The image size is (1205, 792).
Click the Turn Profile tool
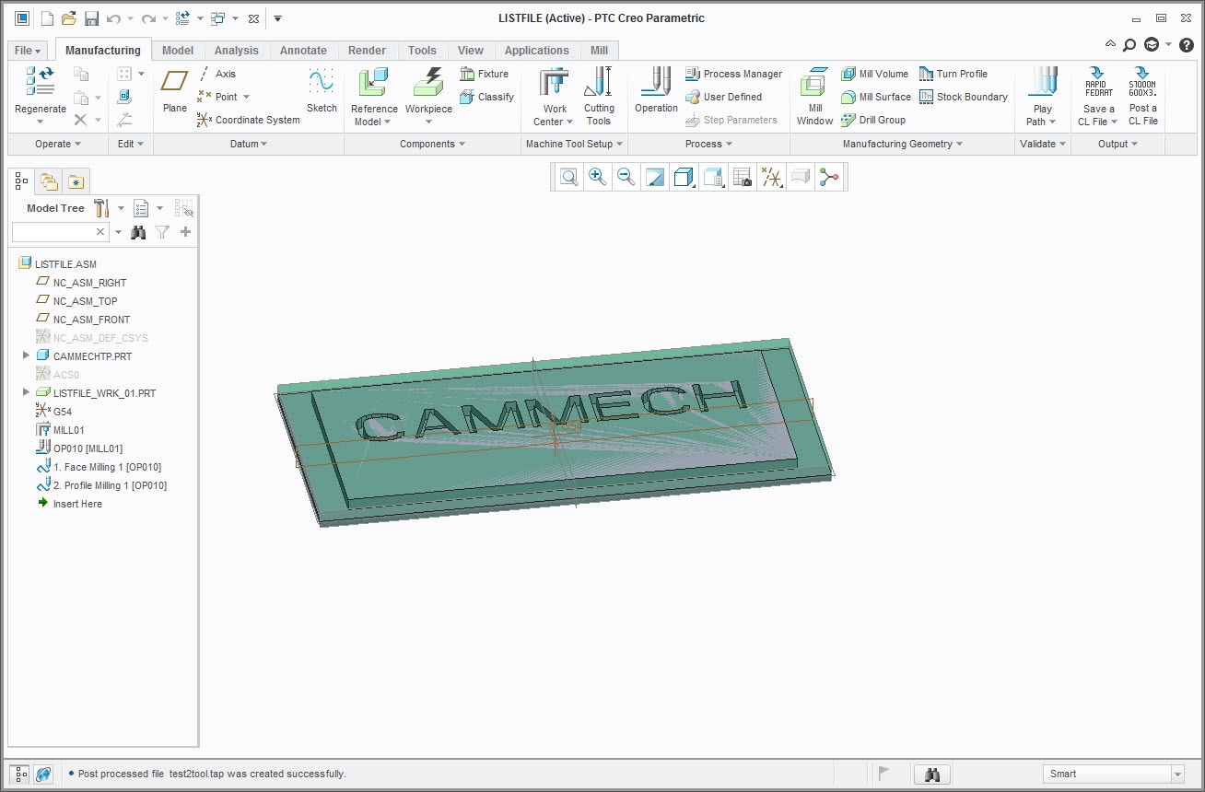953,74
